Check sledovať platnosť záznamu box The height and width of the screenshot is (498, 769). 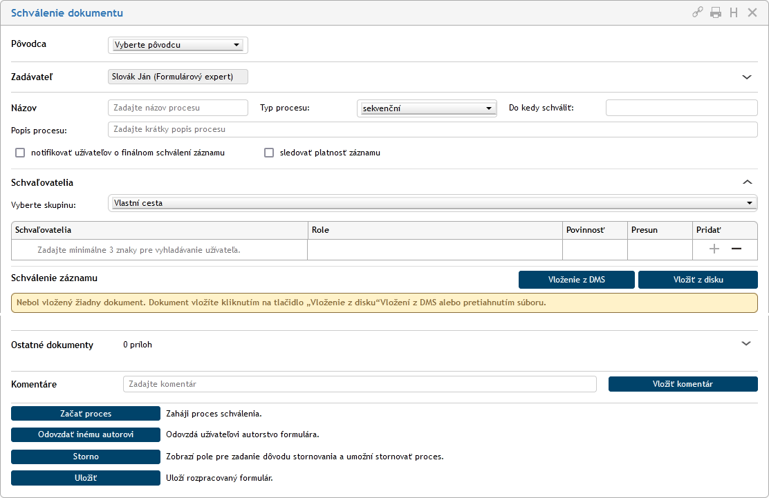(269, 153)
